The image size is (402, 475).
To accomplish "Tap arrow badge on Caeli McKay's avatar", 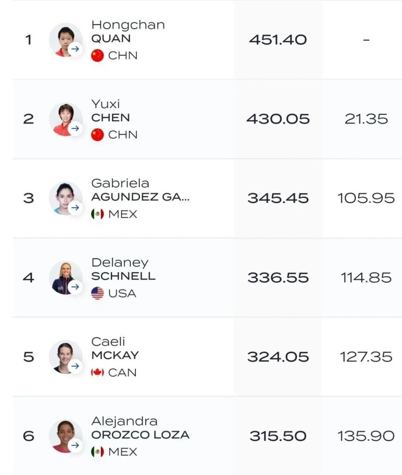I will pyautogui.click(x=75, y=366).
